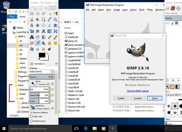Click the foreground black color swatch

click(x=42, y=55)
